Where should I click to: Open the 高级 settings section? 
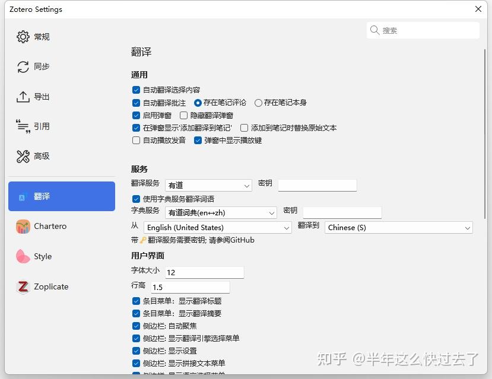point(33,156)
